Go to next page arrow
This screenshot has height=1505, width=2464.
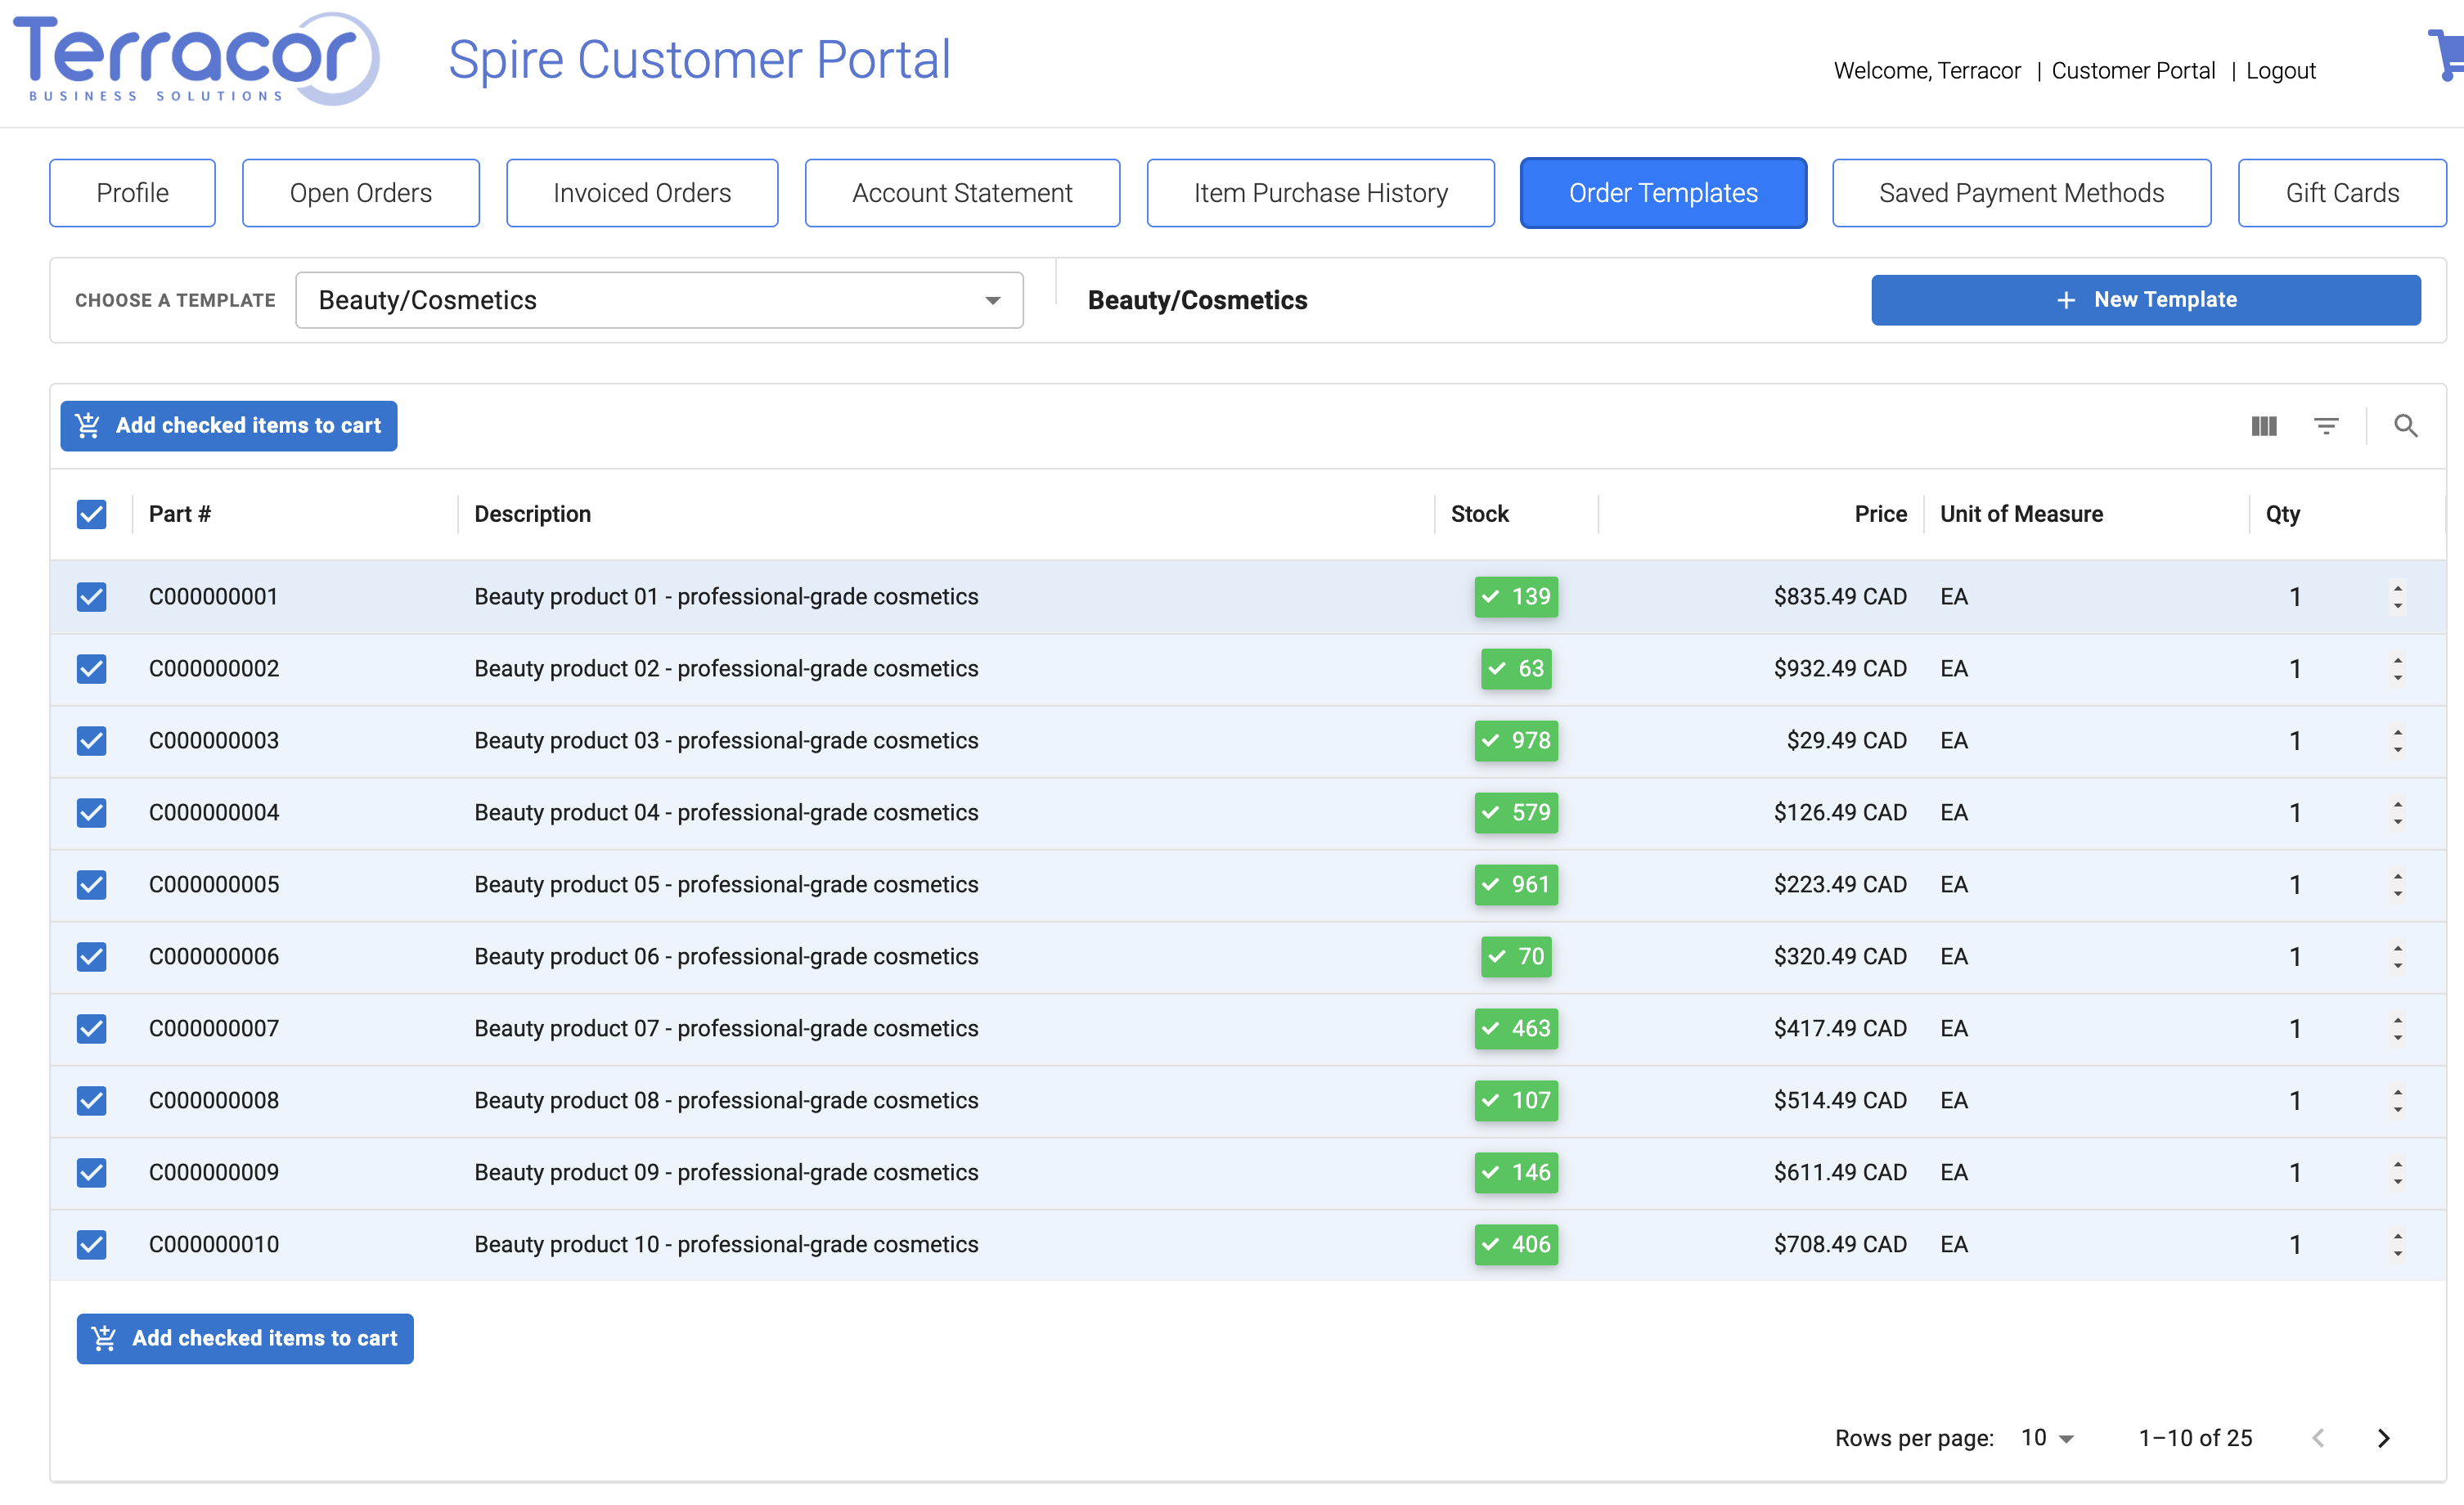coord(2384,1438)
